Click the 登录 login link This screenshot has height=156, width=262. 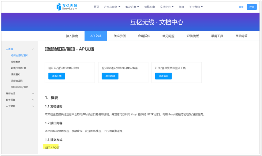(241, 7)
